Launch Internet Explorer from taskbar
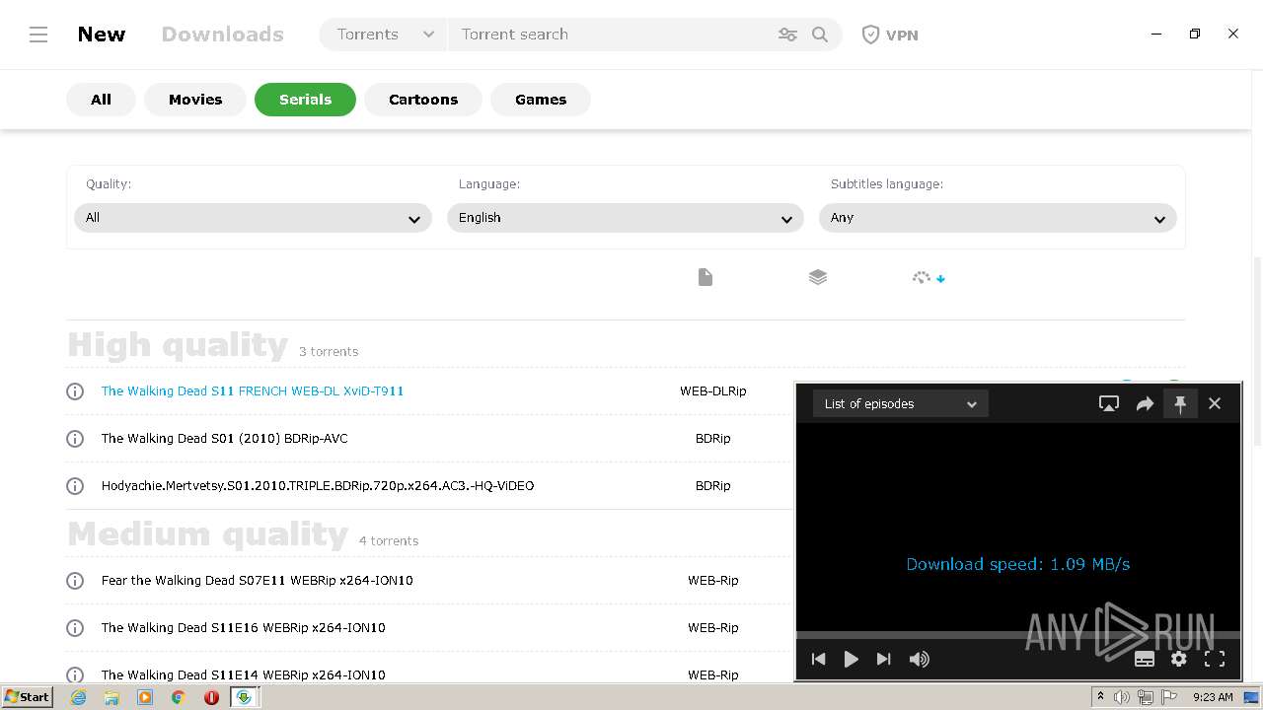Viewport: 1263px width, 710px height. (79, 697)
